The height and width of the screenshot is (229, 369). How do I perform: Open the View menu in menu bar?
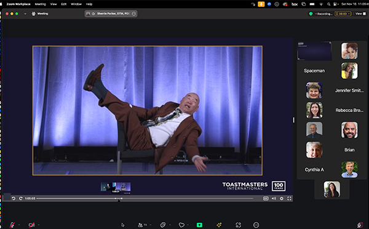[54, 4]
